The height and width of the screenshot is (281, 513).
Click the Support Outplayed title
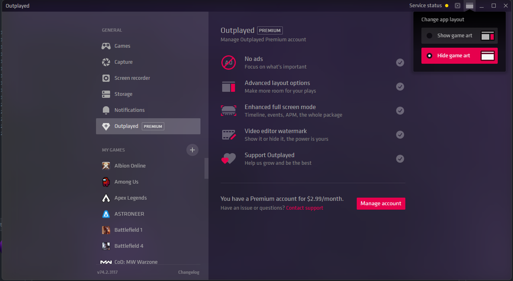click(270, 155)
